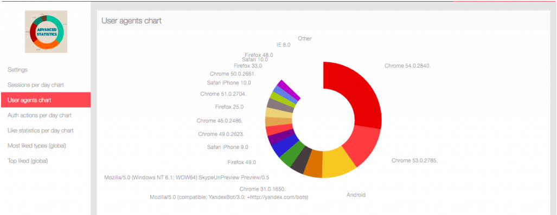Open Auth actions per day chart

click(x=40, y=115)
